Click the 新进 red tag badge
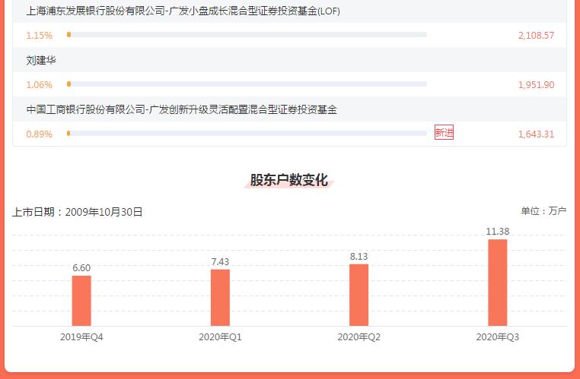The height and width of the screenshot is (379, 580). pyautogui.click(x=444, y=133)
